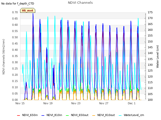Click the Nov 23 date tick label

pos(76,103)
